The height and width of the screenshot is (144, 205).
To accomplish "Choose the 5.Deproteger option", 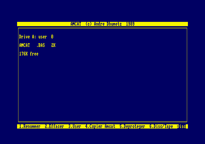I will pyautogui.click(x=132, y=126).
